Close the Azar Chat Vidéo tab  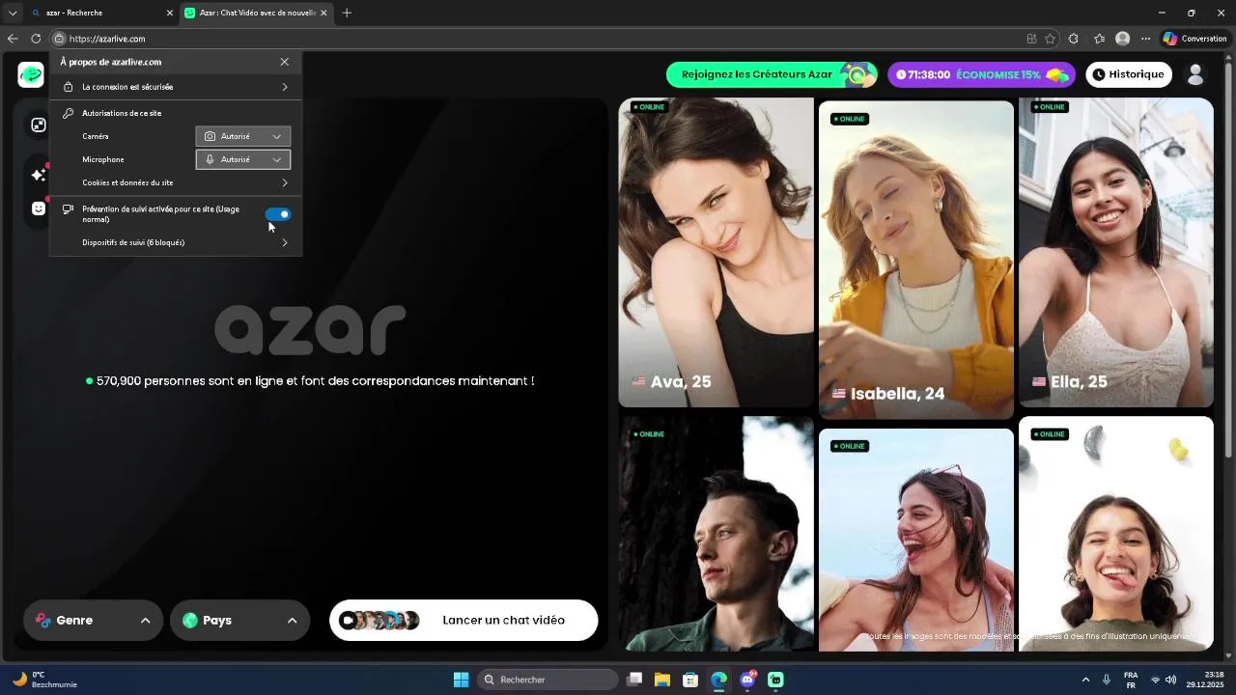point(323,13)
